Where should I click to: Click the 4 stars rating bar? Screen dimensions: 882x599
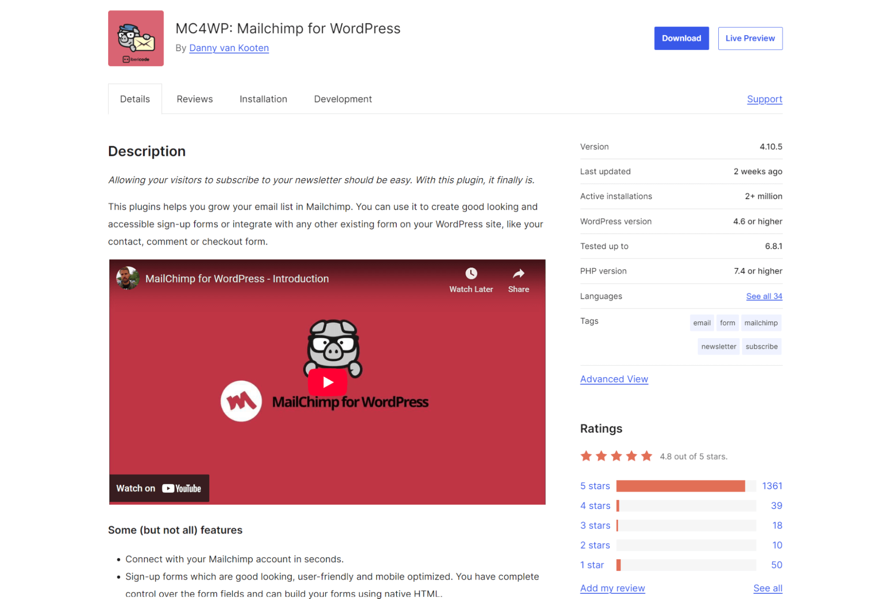(686, 506)
